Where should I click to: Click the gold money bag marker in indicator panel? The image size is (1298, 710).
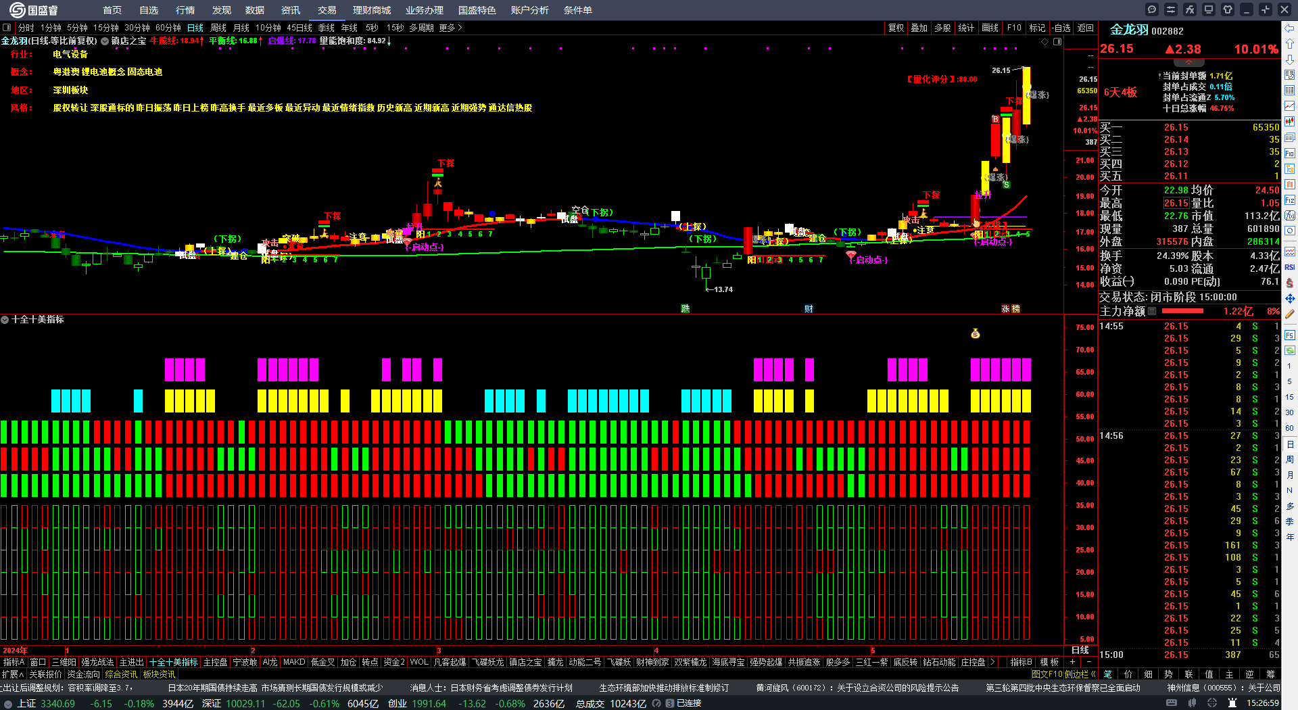click(x=975, y=333)
